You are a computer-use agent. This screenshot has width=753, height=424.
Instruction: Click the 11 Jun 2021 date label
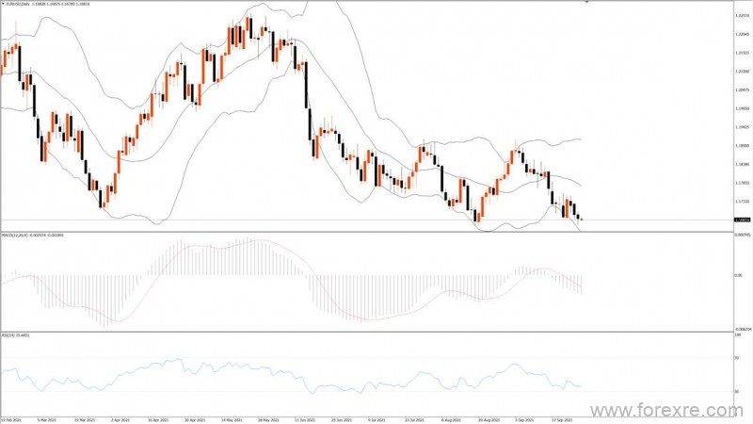click(x=305, y=420)
